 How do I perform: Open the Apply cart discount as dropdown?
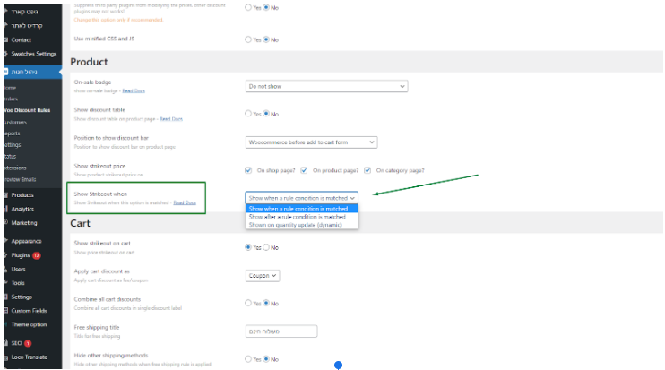[x=262, y=276]
